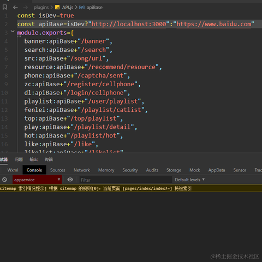Select the API.js breadcrumb item

tap(68, 7)
